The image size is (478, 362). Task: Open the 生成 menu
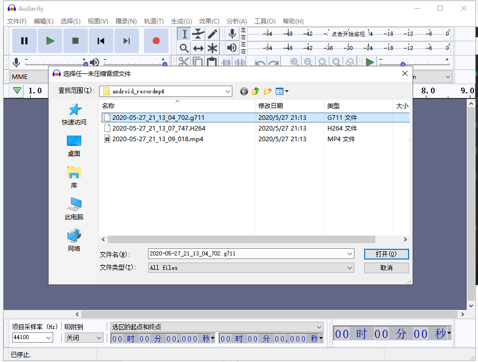[x=181, y=21]
